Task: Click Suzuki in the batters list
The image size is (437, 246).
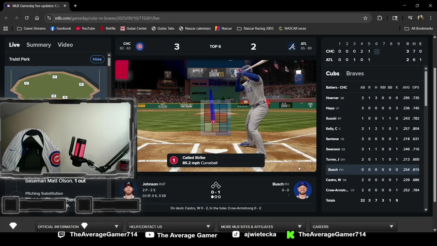Action: coord(331,118)
